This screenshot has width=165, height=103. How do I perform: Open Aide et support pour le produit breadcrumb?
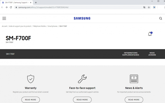point(20,26)
